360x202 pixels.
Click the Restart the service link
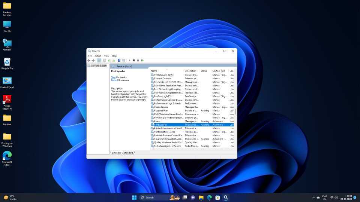pos(115,80)
